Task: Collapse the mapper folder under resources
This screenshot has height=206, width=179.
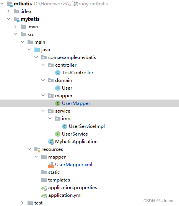Action: coord(36,157)
